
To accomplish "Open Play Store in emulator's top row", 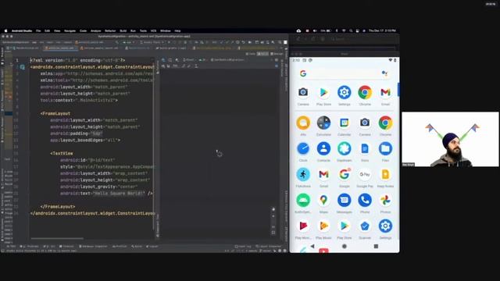I will tap(323, 93).
